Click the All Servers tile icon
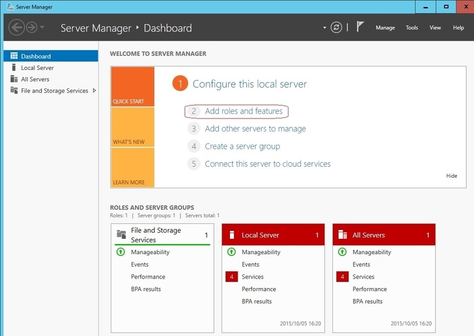Viewport: 474px width, 336px height. click(343, 235)
